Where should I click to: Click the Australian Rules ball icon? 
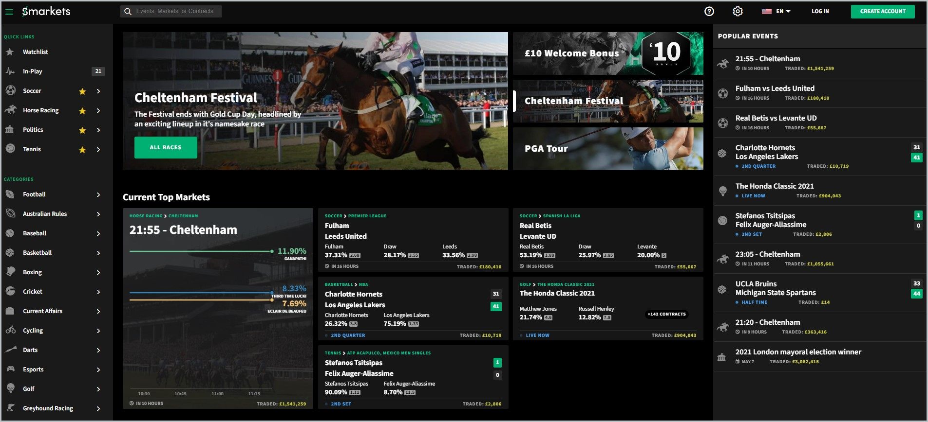pos(10,213)
